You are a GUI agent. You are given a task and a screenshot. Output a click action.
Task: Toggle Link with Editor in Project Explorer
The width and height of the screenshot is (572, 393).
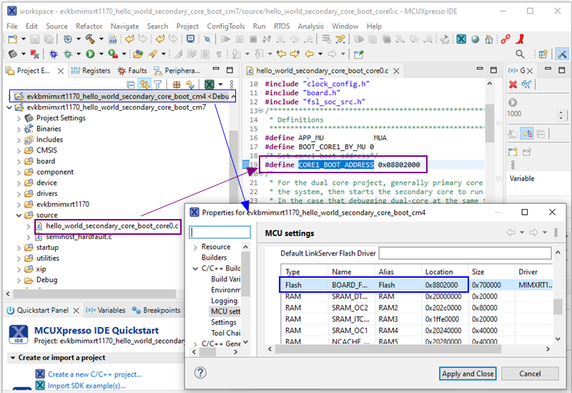(x=144, y=84)
